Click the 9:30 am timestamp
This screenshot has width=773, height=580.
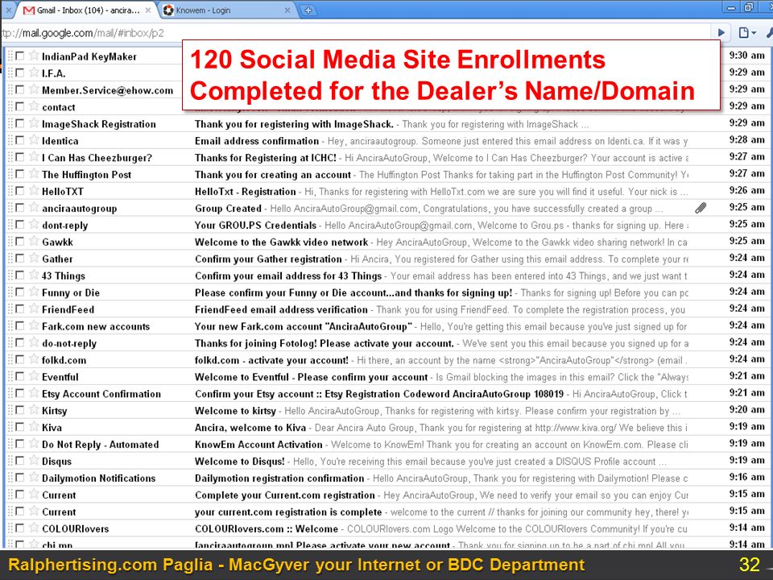click(x=747, y=56)
